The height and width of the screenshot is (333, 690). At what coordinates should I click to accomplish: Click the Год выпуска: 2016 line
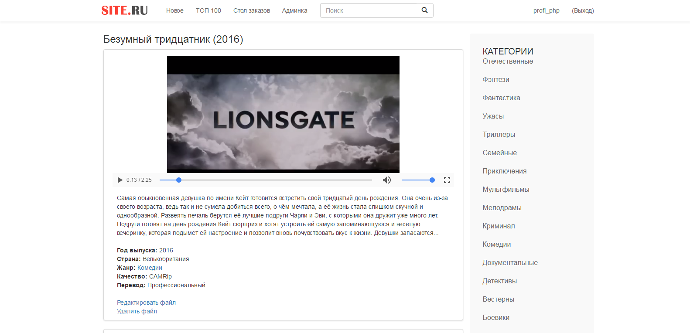[x=145, y=250]
